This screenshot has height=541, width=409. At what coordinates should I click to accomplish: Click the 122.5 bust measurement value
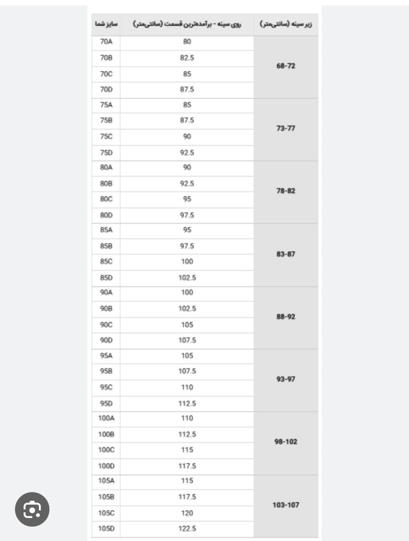coord(187,529)
